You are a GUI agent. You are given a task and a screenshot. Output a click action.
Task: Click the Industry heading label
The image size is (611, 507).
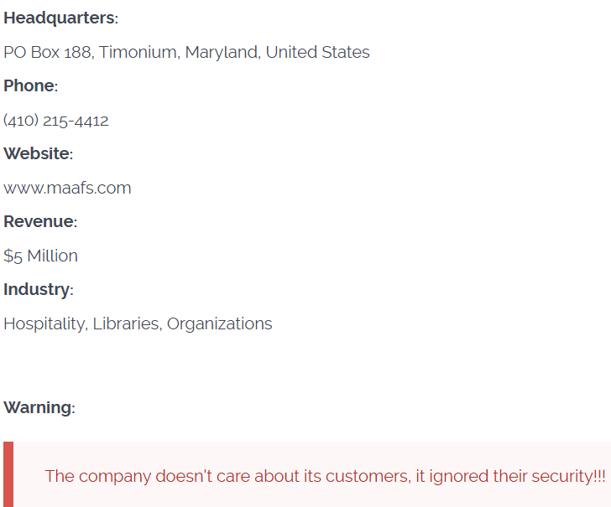coord(38,290)
